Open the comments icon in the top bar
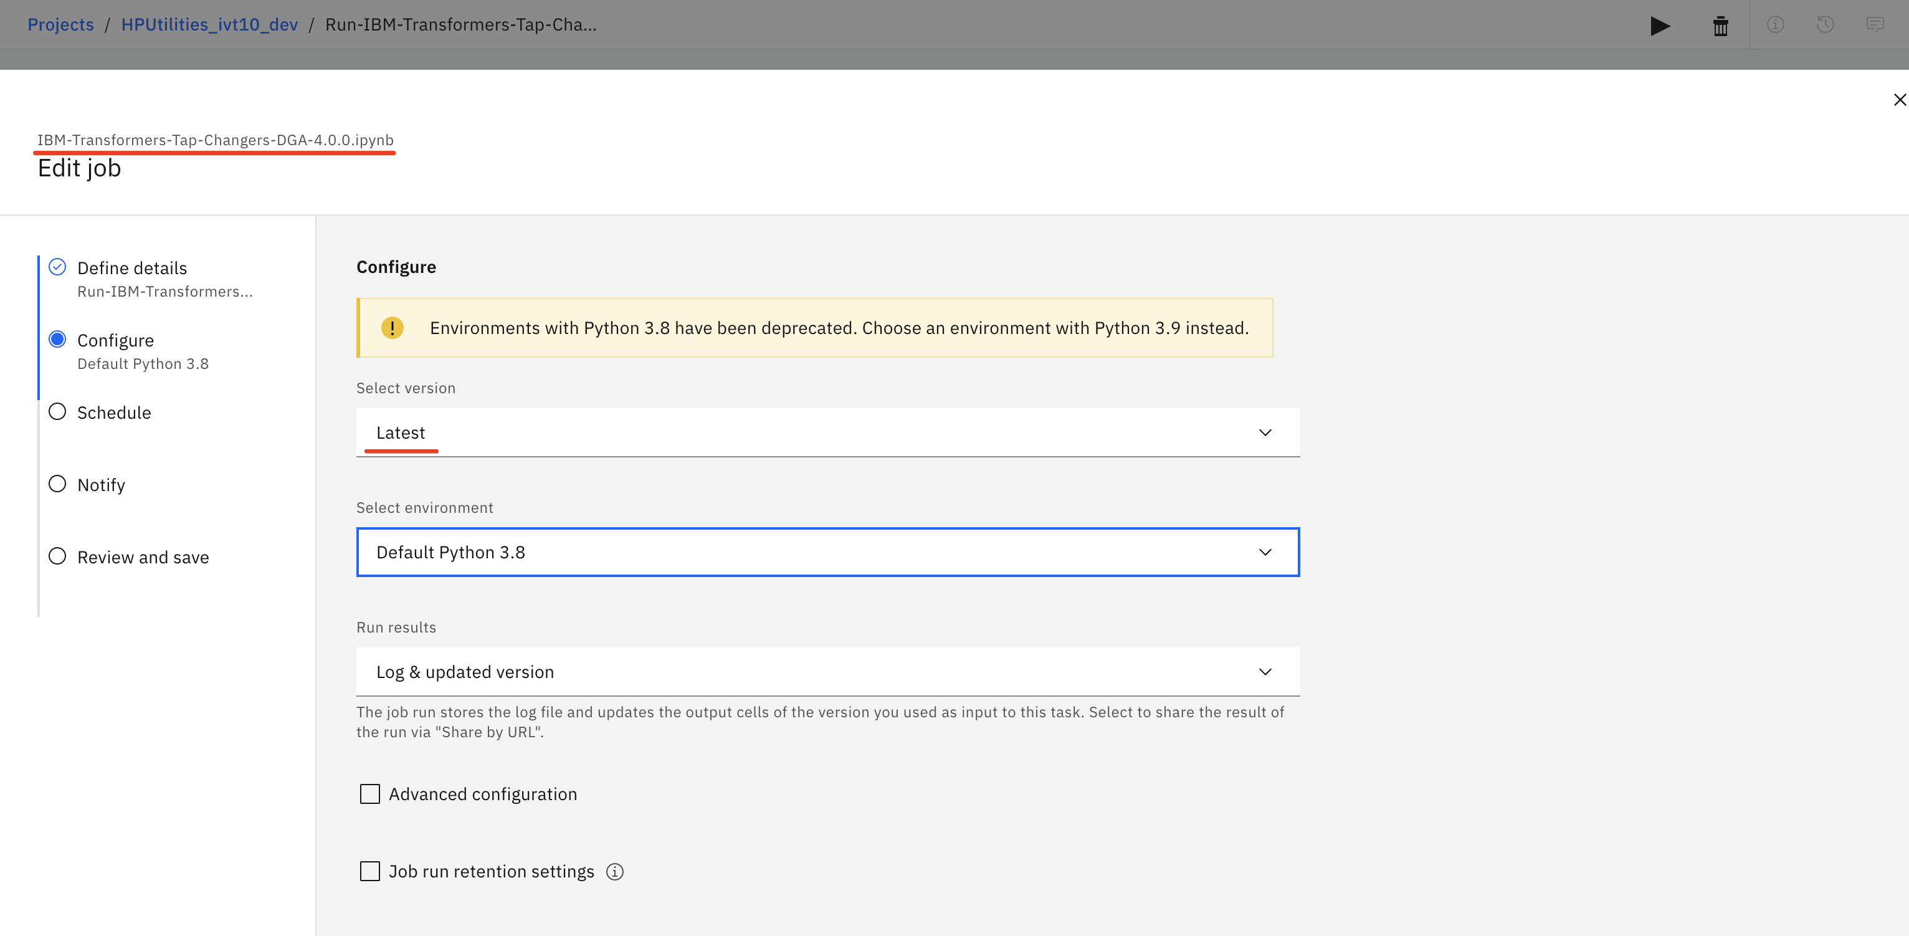 (1874, 24)
